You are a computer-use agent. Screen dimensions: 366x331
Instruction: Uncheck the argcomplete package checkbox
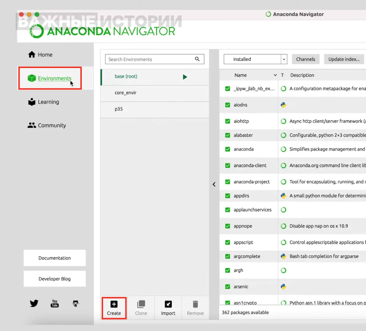(x=228, y=256)
